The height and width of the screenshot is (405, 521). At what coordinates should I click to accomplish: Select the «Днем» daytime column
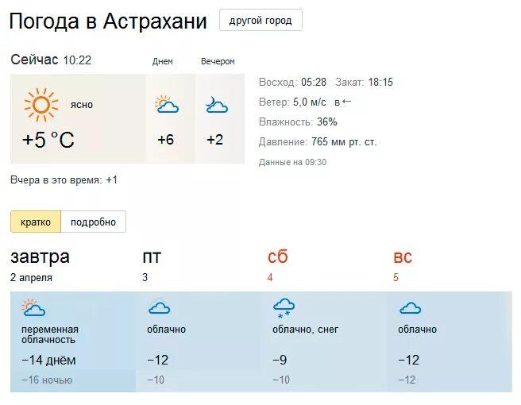[163, 61]
